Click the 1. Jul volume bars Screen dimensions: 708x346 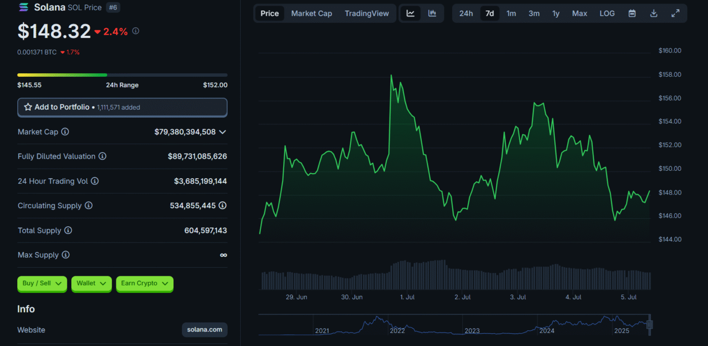[x=408, y=275]
